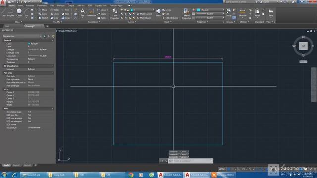
Task: Click Quick Select in Properties palette
Action: point(53,36)
